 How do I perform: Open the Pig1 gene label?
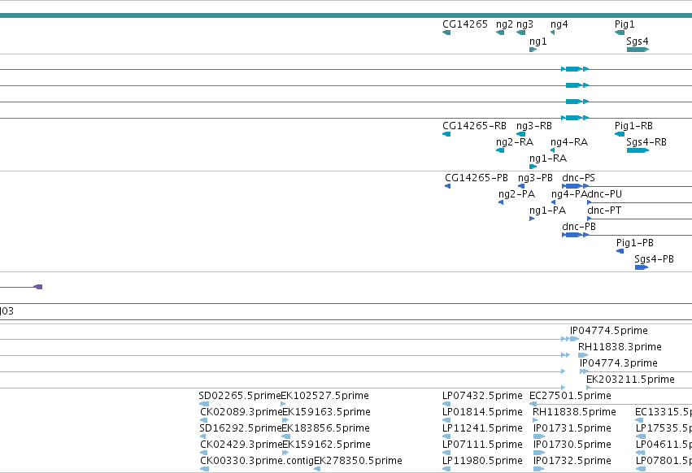click(625, 24)
